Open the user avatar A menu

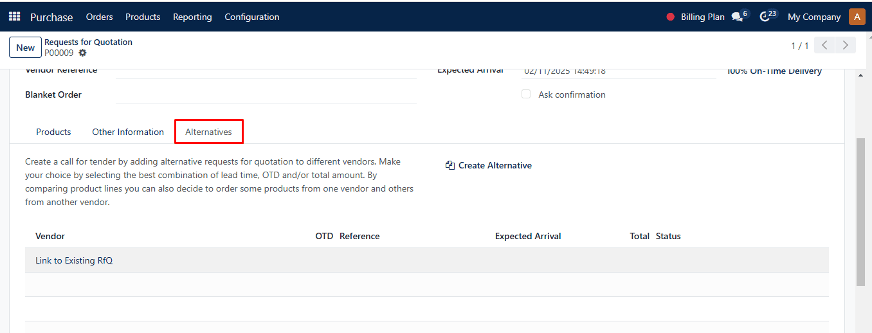coord(857,17)
